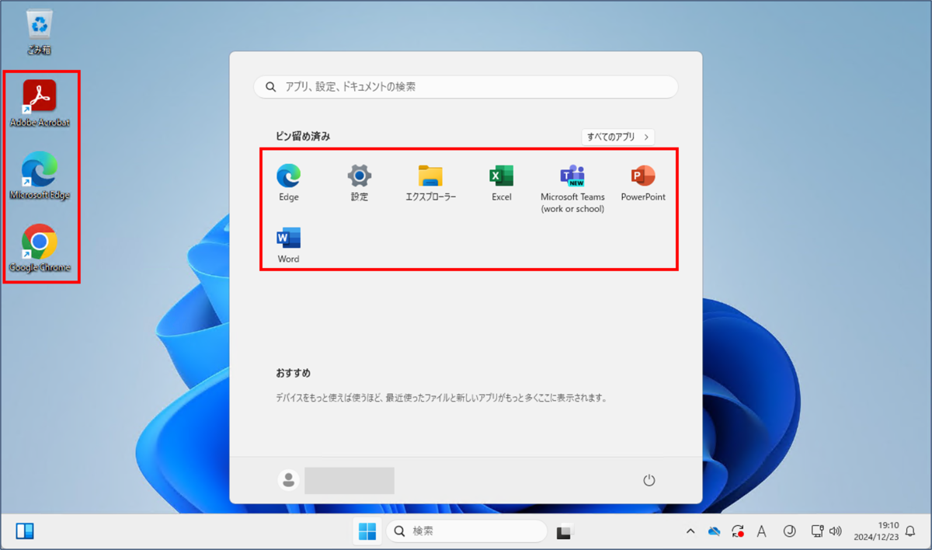Launch Edge from pinned apps
Viewport: 932px width, 550px height.
pyautogui.click(x=289, y=183)
